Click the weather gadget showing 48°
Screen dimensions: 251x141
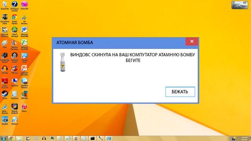[240, 5]
